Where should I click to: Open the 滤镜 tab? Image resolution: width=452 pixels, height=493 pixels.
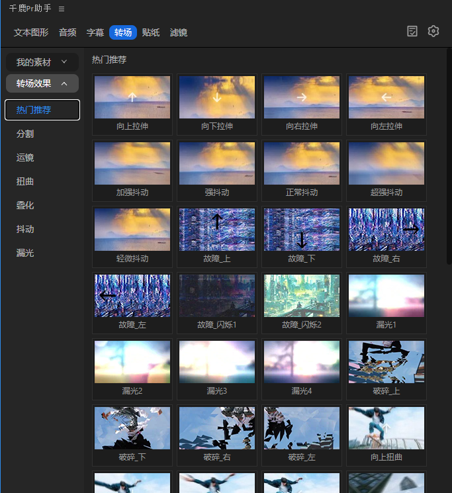point(179,32)
